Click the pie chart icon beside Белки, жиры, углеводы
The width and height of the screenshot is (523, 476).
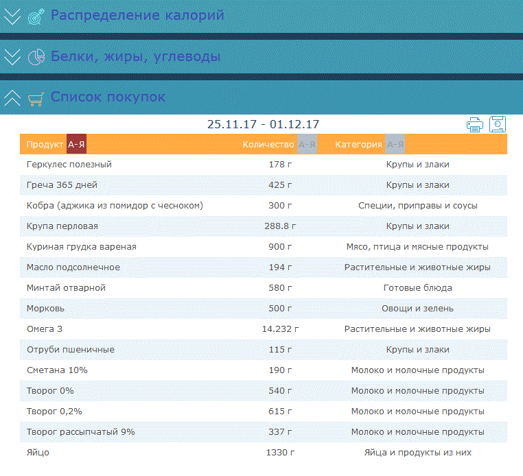click(x=36, y=57)
